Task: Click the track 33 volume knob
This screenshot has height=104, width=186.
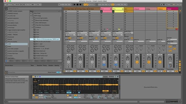Action: tap(69, 58)
